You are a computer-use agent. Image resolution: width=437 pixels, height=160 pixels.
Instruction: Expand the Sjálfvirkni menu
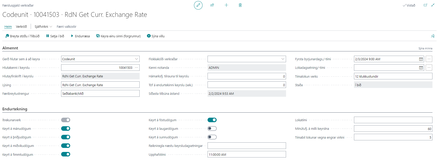tap(43, 27)
